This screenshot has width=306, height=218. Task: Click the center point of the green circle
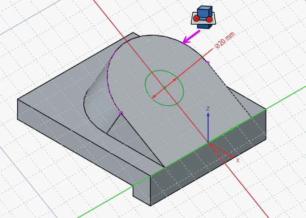(x=164, y=87)
